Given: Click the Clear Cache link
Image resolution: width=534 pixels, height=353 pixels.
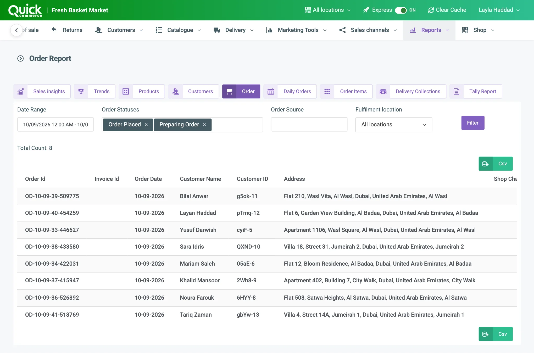Looking at the screenshot, I should (447, 10).
